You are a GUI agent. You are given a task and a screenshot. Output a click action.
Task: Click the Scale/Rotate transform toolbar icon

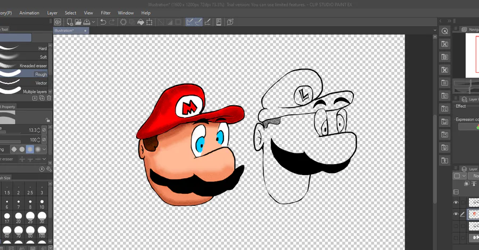point(150,22)
